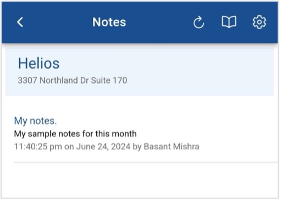
Task: Click the divider line below the note
Action: (x=146, y=163)
